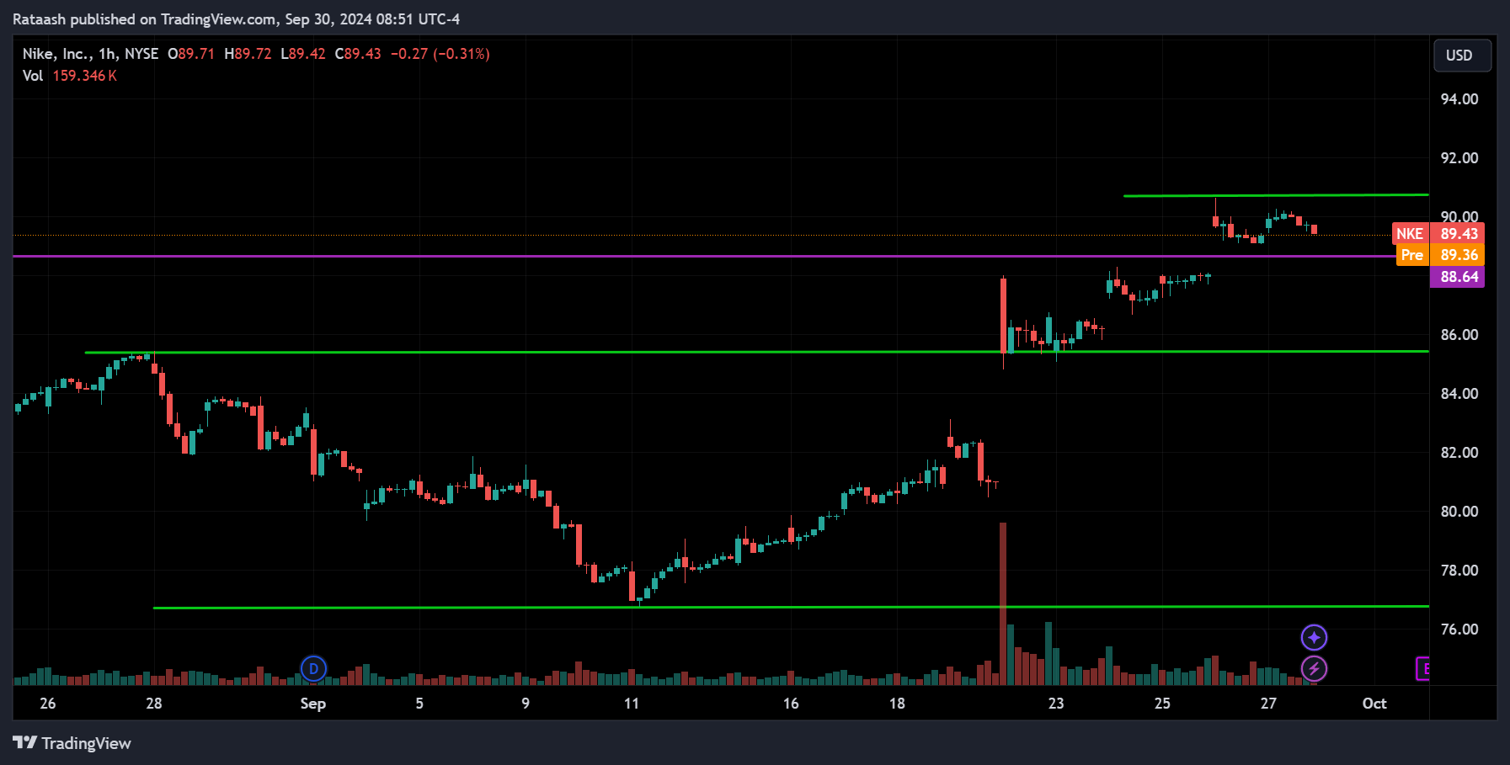Select the lowest green support line near 76.70

coord(791,607)
